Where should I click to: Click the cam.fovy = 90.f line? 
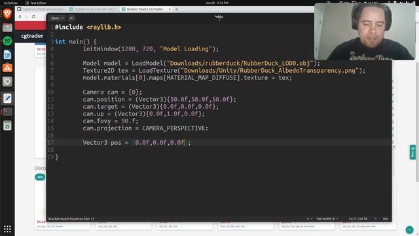point(111,121)
